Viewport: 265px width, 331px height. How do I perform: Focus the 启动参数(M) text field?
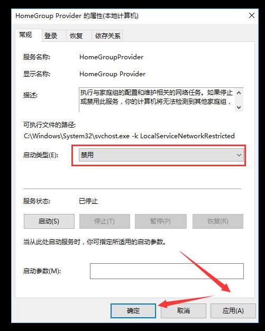[x=167, y=271]
